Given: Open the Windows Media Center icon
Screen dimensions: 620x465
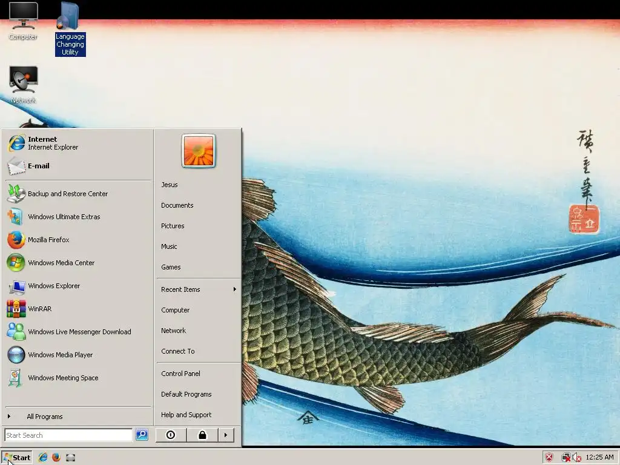Looking at the screenshot, I should pyautogui.click(x=16, y=263).
